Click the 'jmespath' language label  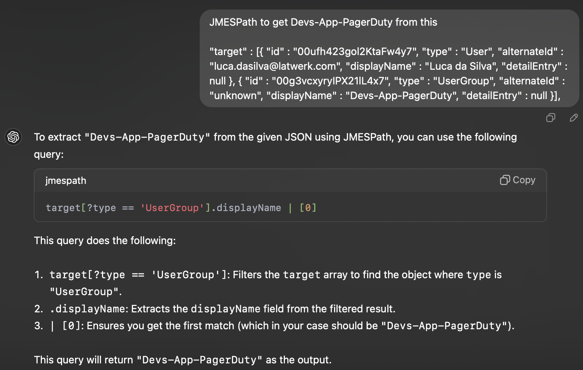(x=66, y=181)
